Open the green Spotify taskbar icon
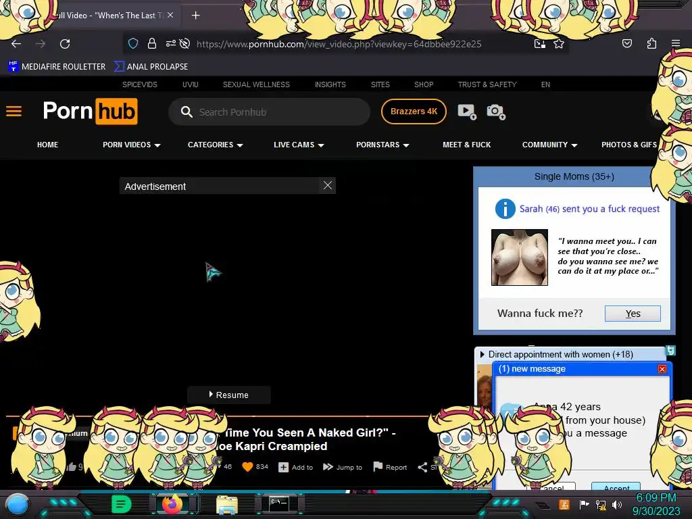Viewport: 692px width, 519px height. [x=121, y=504]
